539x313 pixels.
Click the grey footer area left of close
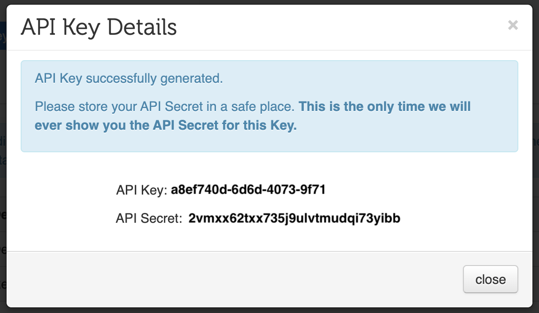[235, 279]
